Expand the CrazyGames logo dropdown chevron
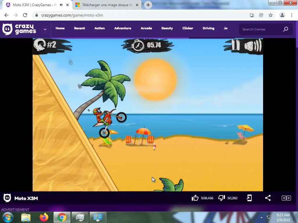298x223 pixels. tap(45, 29)
